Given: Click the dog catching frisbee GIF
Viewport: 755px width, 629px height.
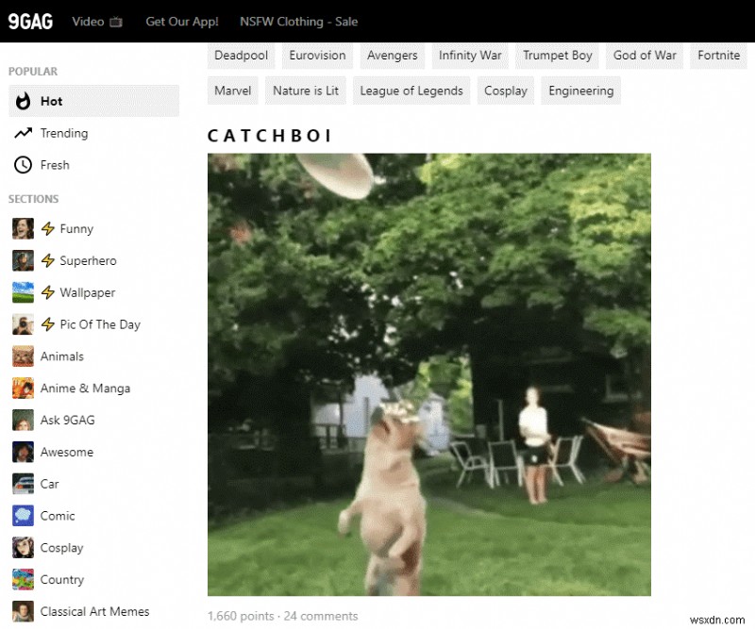Looking at the screenshot, I should (429, 374).
